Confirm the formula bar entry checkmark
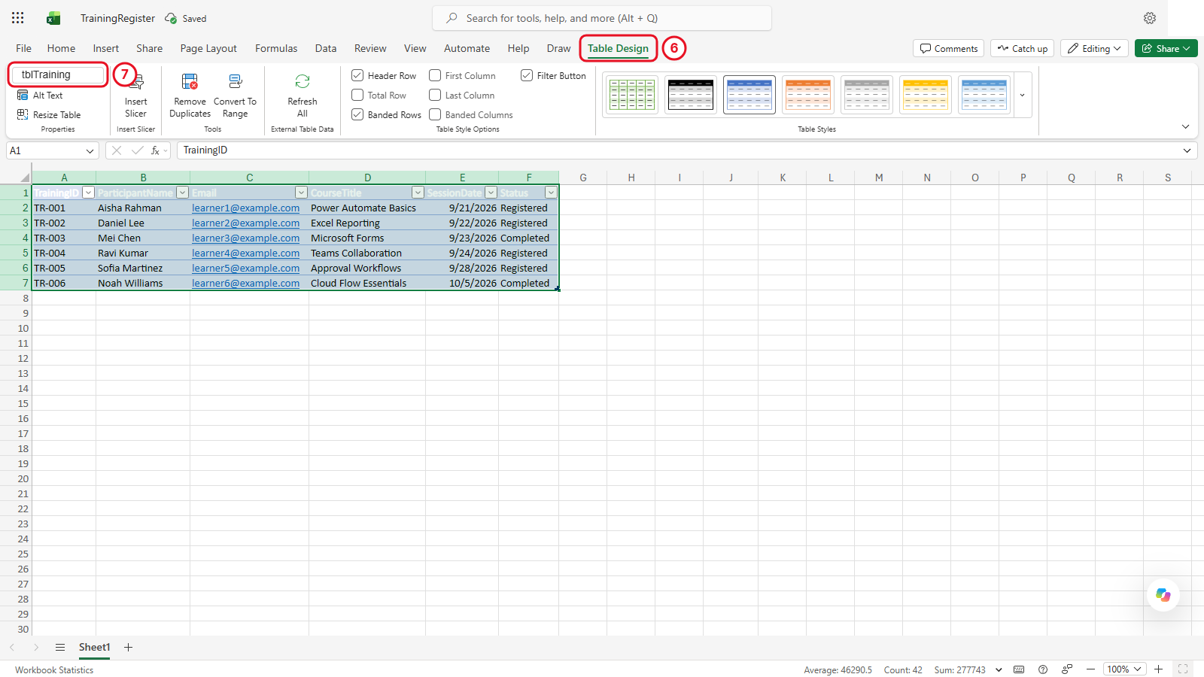Screen dimensions: 1204x677 tap(137, 150)
